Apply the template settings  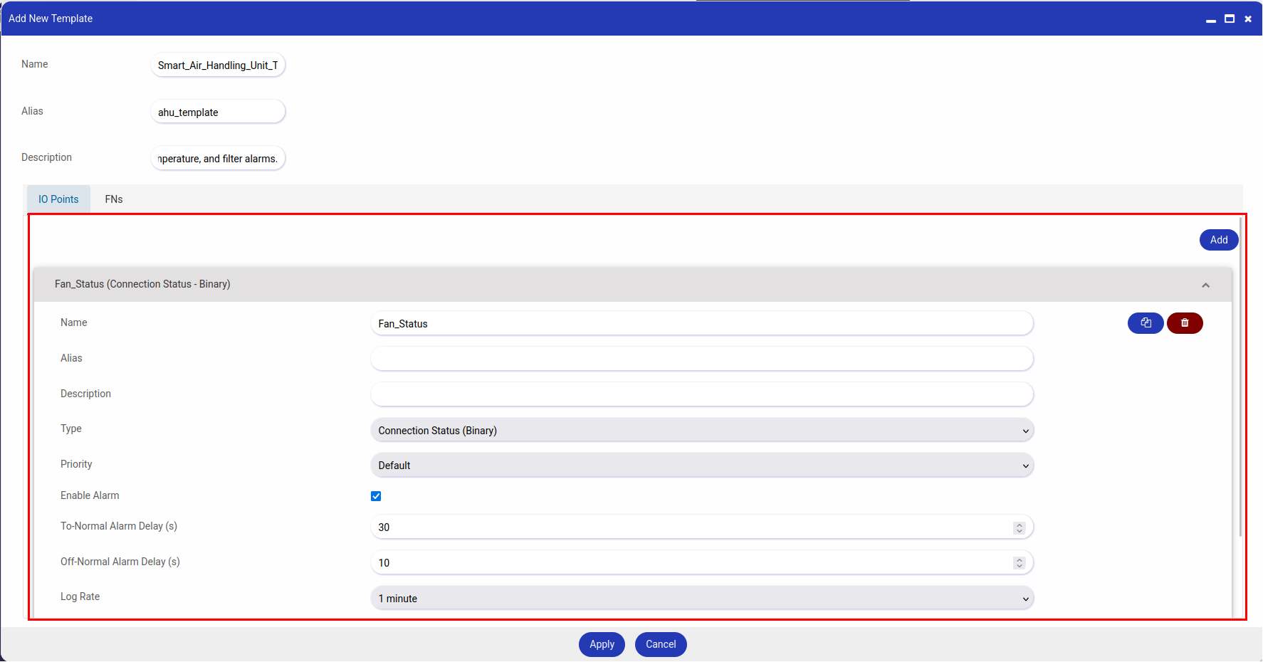tap(602, 644)
